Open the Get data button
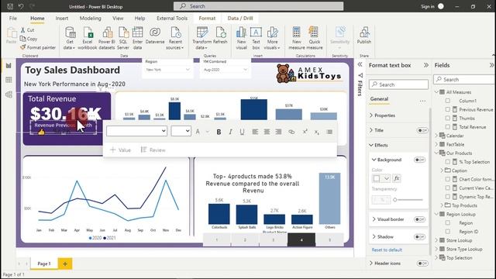 click(70, 38)
